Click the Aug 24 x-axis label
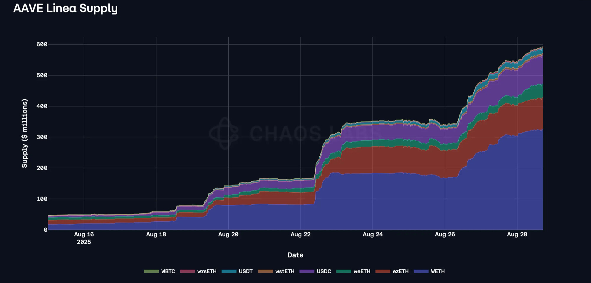The width and height of the screenshot is (591, 283). point(373,234)
